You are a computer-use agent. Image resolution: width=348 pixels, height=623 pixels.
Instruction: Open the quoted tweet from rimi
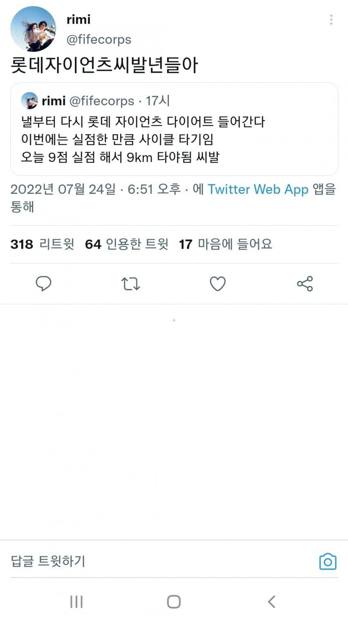(x=174, y=139)
